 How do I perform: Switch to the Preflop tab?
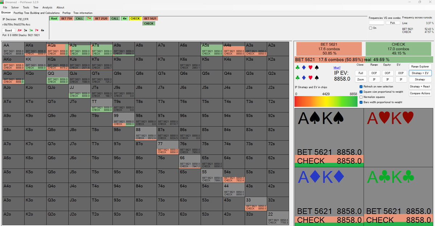pyautogui.click(x=66, y=13)
